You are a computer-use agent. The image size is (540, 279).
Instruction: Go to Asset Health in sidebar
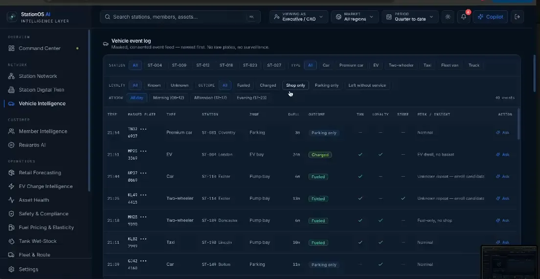34,200
